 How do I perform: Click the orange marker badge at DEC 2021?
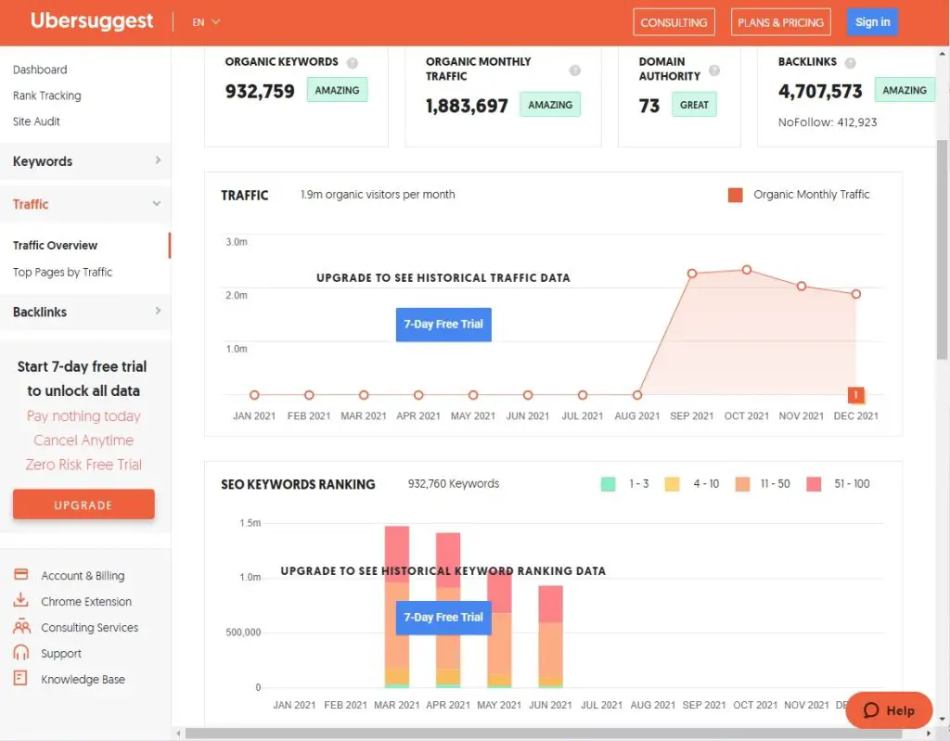click(x=856, y=395)
